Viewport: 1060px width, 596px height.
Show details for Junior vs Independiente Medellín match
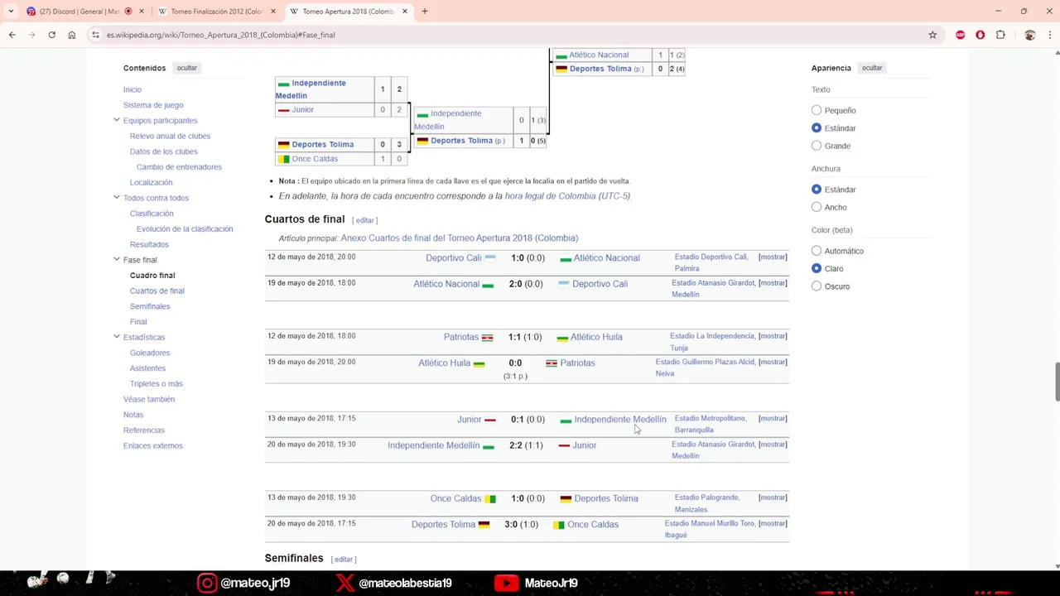click(x=773, y=418)
